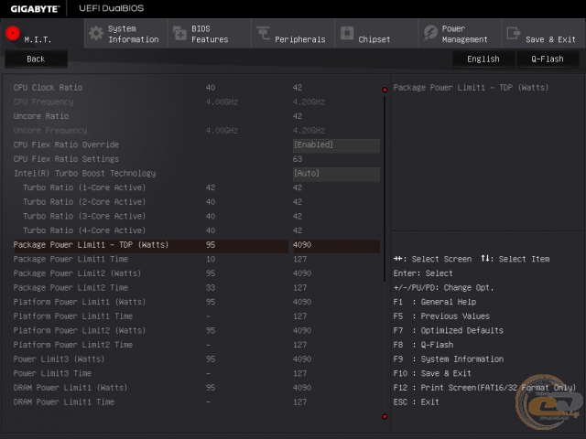Click CPU Flex Ratio Settings label

pyautogui.click(x=66, y=159)
